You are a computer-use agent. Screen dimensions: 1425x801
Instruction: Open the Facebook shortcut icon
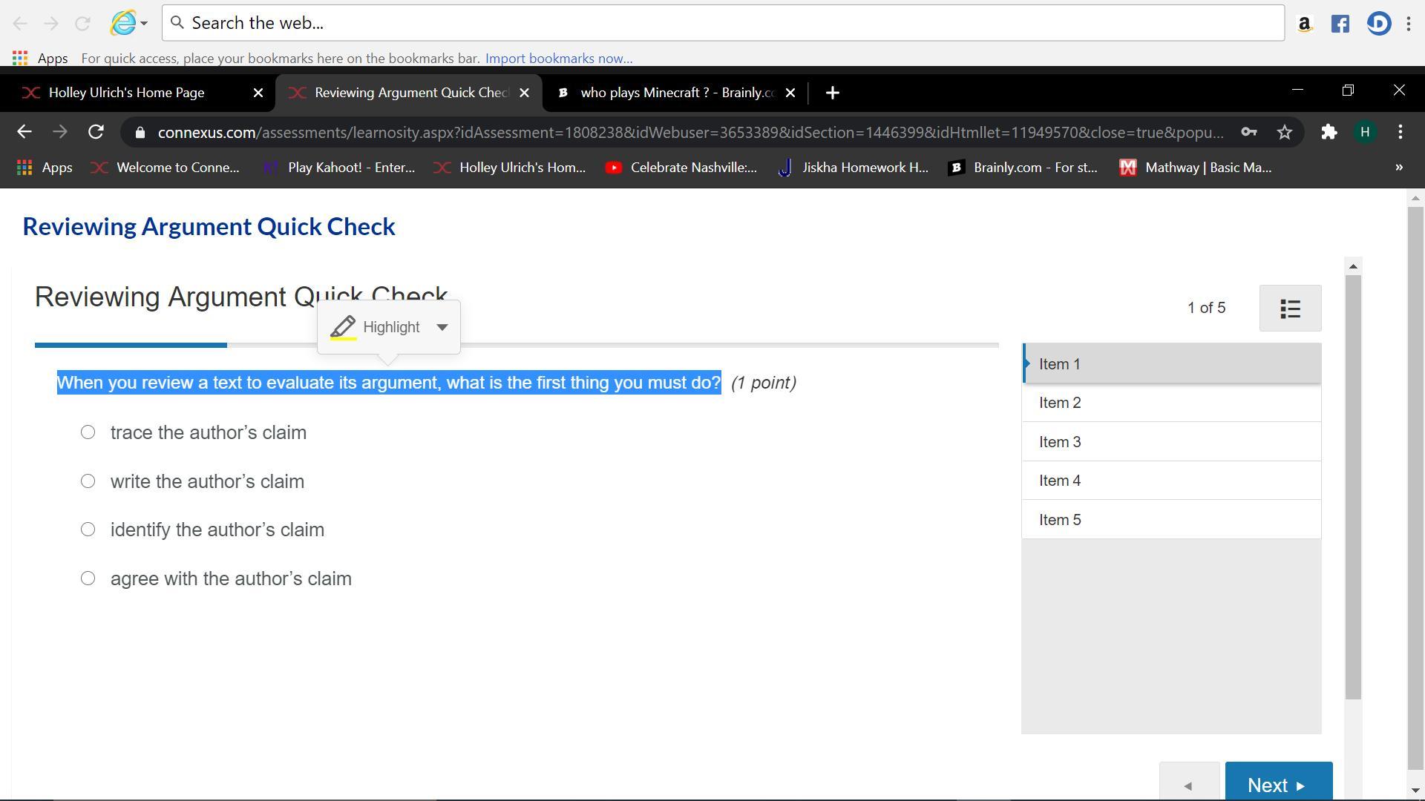pos(1340,24)
